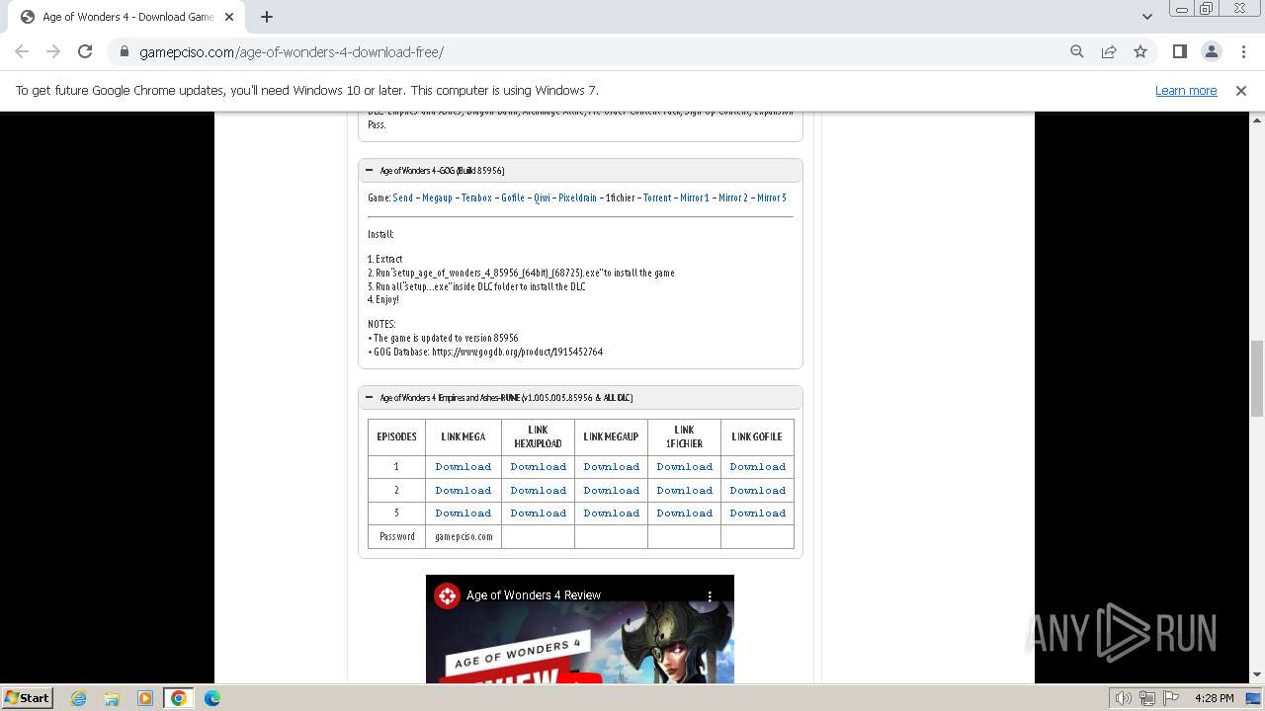
Task: Open Windows Explorer from taskbar
Action: pyautogui.click(x=112, y=698)
